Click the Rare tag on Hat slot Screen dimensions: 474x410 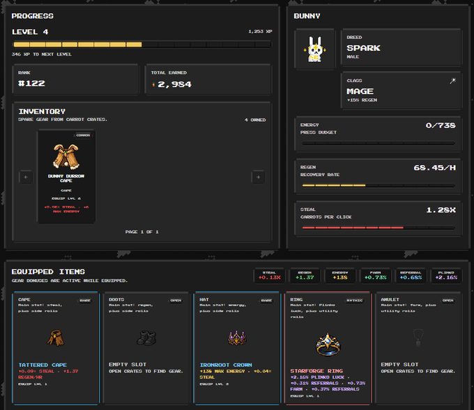(x=266, y=301)
